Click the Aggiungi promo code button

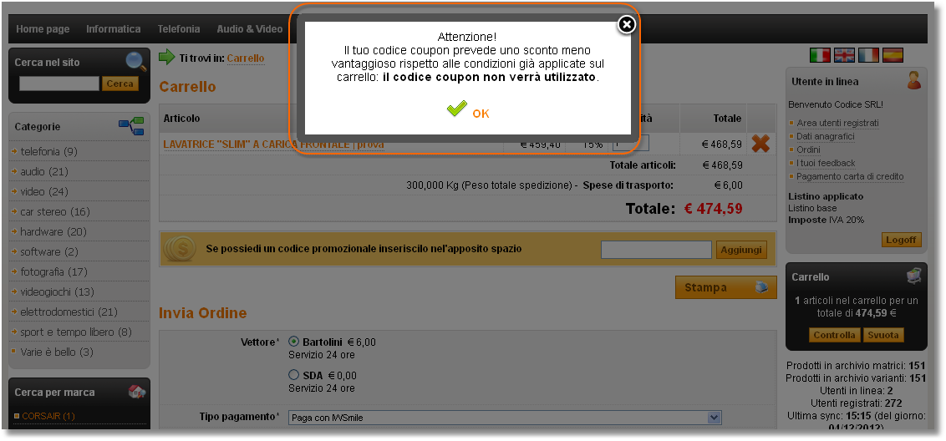741,250
